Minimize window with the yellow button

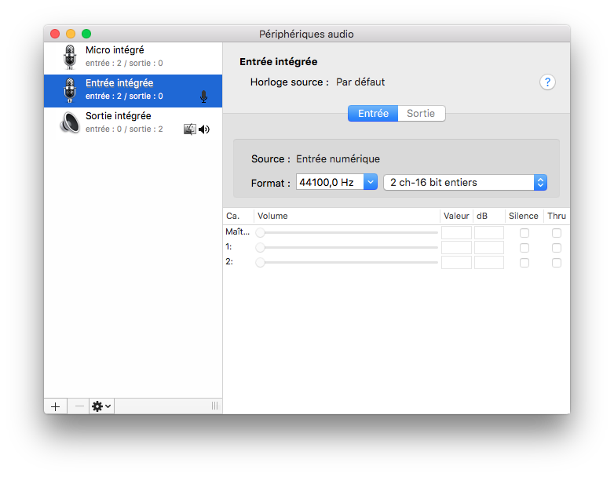tap(71, 34)
